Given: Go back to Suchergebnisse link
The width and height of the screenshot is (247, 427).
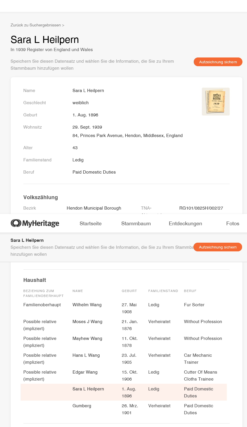Looking at the screenshot, I should pos(37,25).
